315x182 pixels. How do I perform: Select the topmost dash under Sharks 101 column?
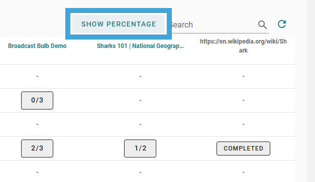click(x=140, y=76)
